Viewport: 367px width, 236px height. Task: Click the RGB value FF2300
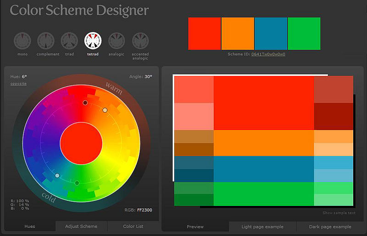(x=145, y=210)
